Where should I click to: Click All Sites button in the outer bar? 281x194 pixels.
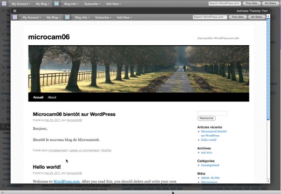click(270, 3)
